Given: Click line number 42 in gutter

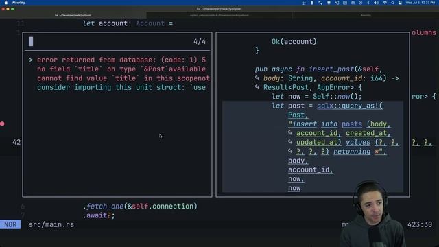Looking at the screenshot, I should tap(16, 142).
